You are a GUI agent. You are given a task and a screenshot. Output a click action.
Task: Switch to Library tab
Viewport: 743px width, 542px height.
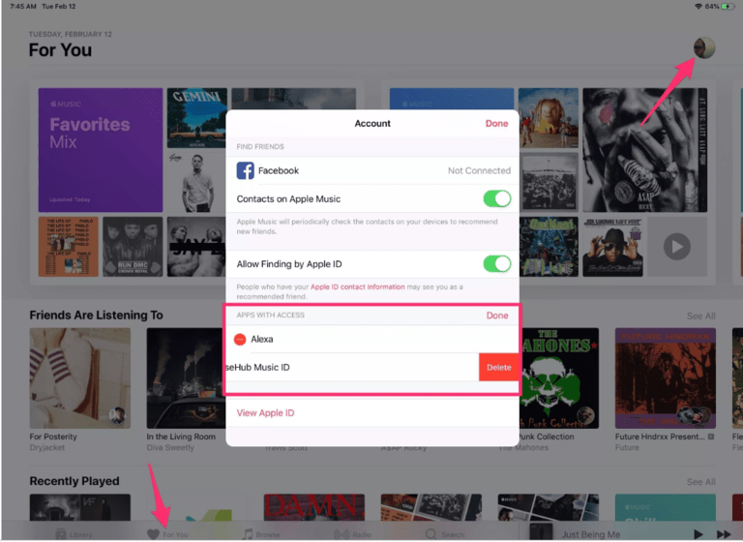click(x=74, y=534)
